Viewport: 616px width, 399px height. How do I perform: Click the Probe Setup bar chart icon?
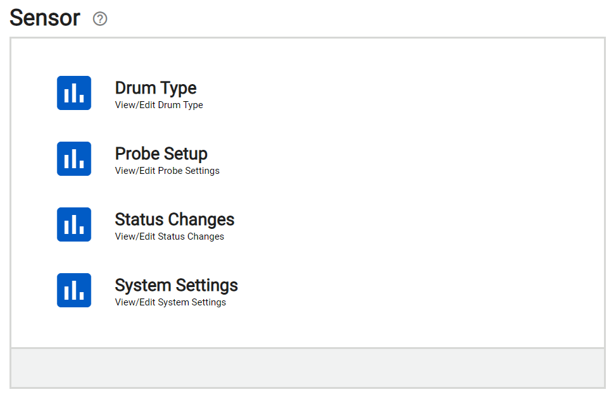74,159
